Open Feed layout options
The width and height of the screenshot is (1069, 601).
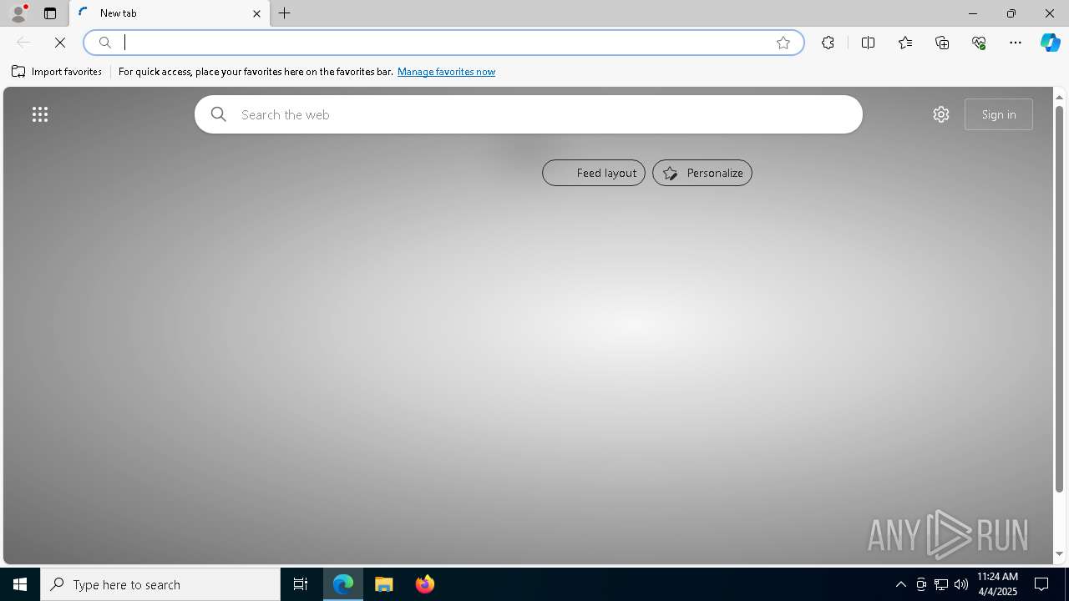click(594, 173)
